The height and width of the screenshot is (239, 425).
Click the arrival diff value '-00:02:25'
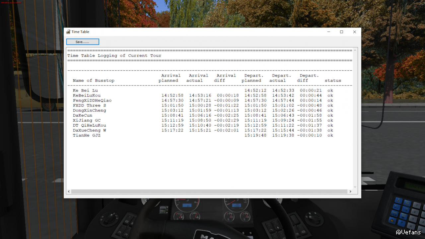[227, 115]
